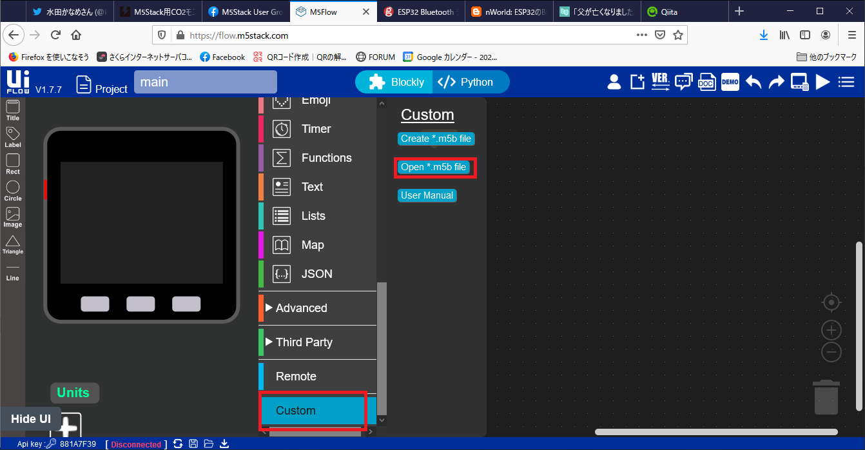The width and height of the screenshot is (865, 450).
Task: Bookmark this page with star icon
Action: click(x=677, y=35)
